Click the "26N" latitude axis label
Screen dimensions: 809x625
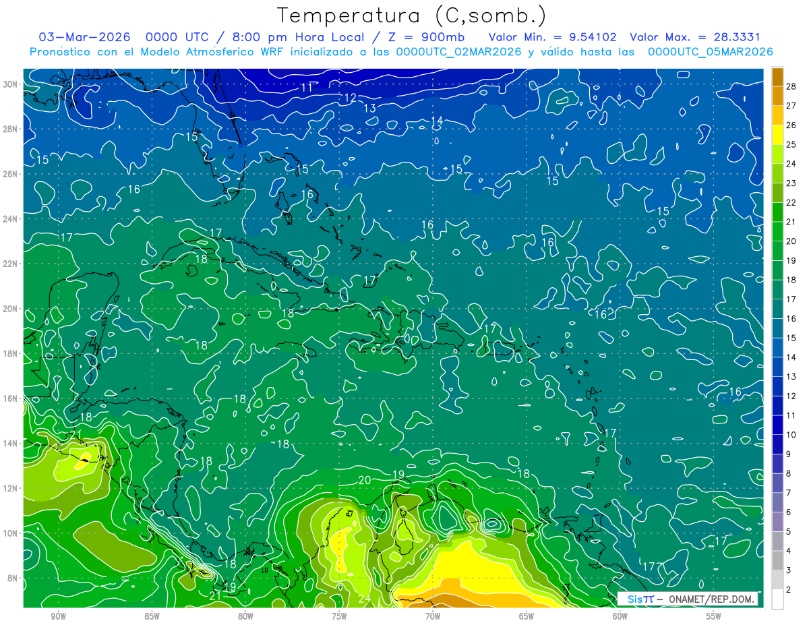click(10, 174)
